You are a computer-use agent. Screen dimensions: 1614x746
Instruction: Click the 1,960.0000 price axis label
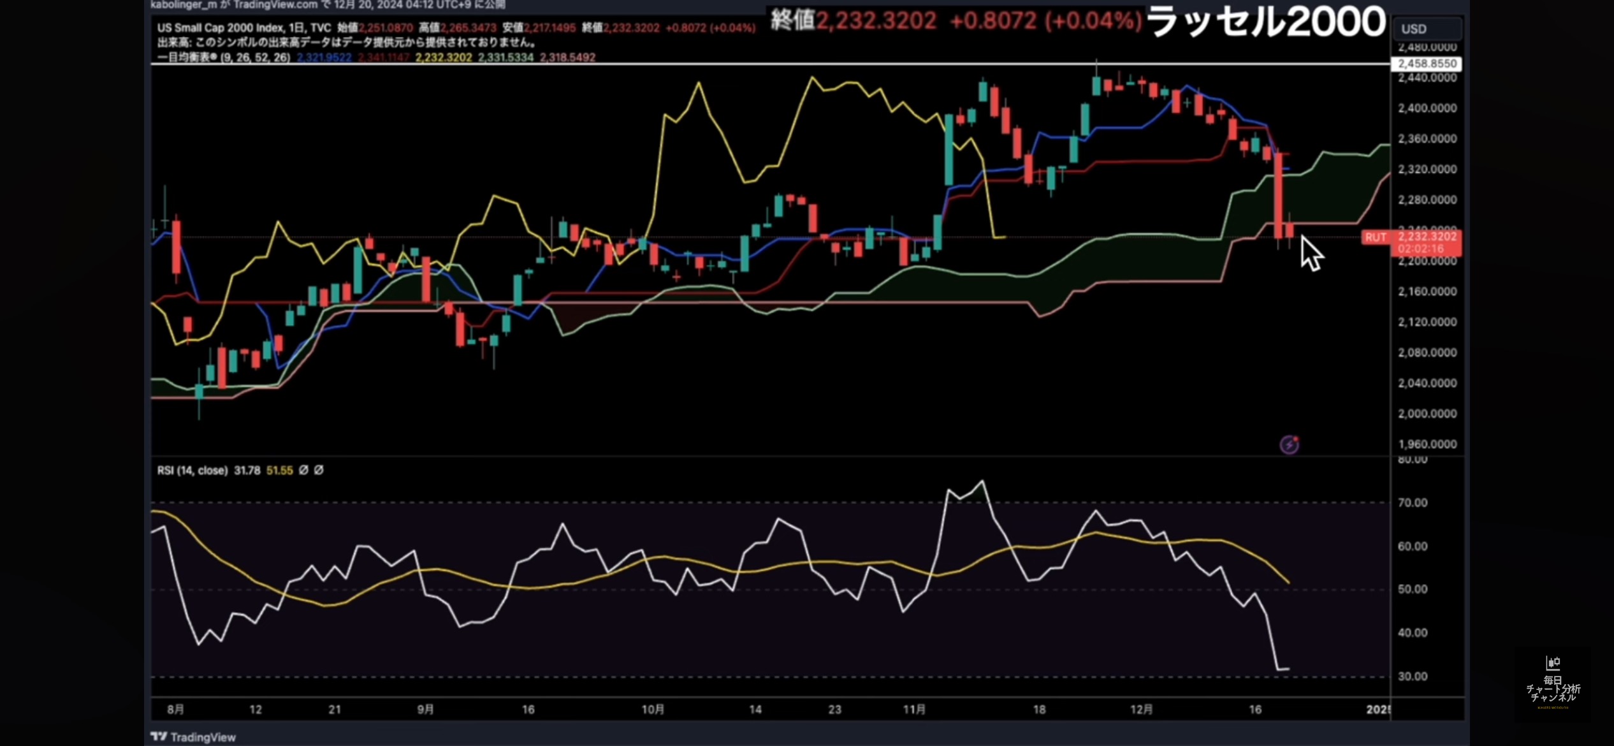(1427, 444)
